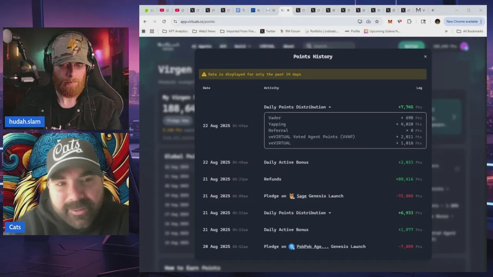Close the active Virtuals tab

(x=288, y=10)
